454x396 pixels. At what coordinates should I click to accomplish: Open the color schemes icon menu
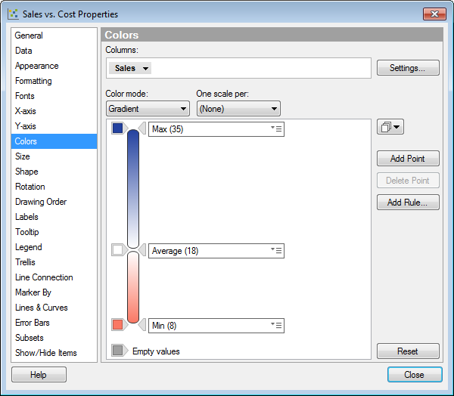[x=390, y=127]
